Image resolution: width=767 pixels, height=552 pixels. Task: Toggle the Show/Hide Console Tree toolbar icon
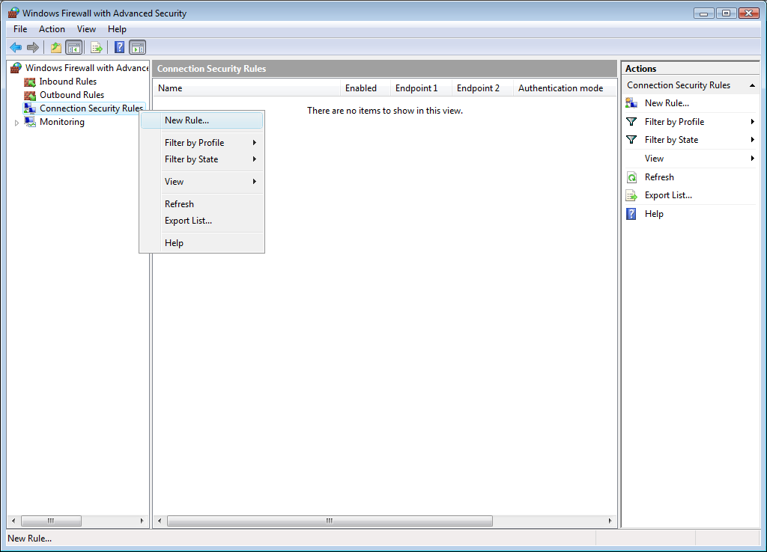(74, 47)
